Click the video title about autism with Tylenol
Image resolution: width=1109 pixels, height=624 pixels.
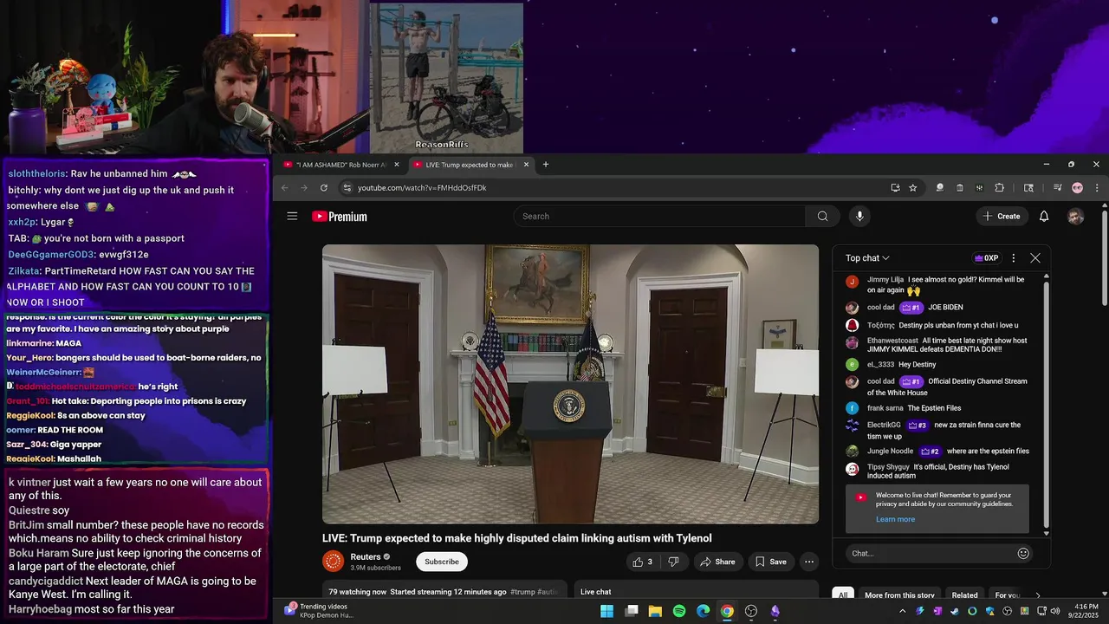(x=516, y=538)
